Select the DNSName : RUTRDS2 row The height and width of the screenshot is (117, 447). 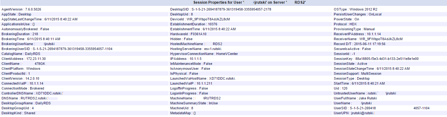point(25,98)
